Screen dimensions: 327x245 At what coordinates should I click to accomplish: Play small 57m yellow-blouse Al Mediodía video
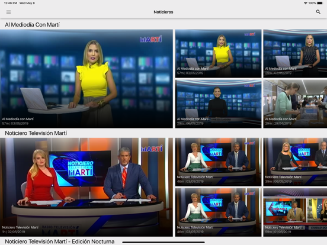click(x=218, y=53)
